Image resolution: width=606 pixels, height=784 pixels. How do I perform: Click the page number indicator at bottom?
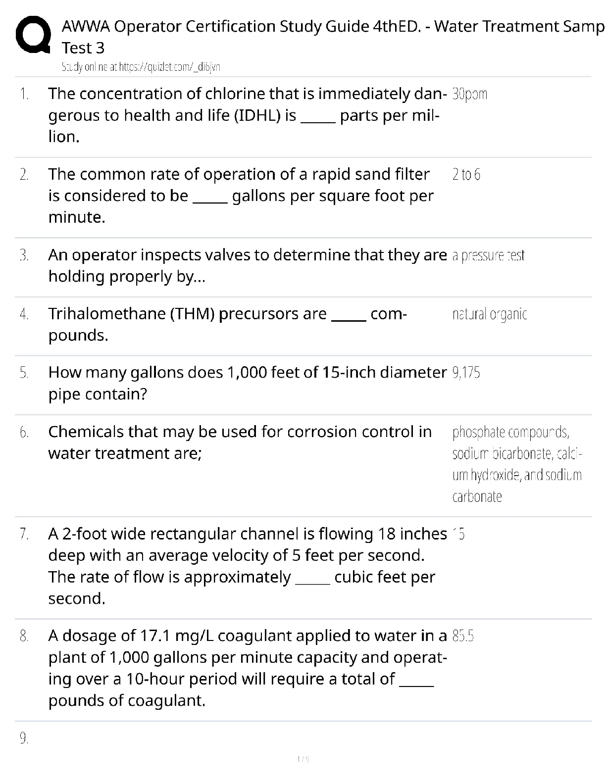[x=303, y=758]
